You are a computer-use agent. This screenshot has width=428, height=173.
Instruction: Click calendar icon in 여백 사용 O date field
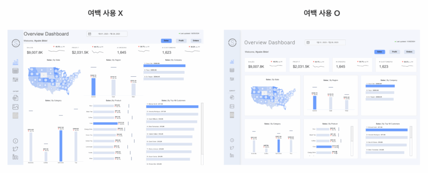(308, 43)
